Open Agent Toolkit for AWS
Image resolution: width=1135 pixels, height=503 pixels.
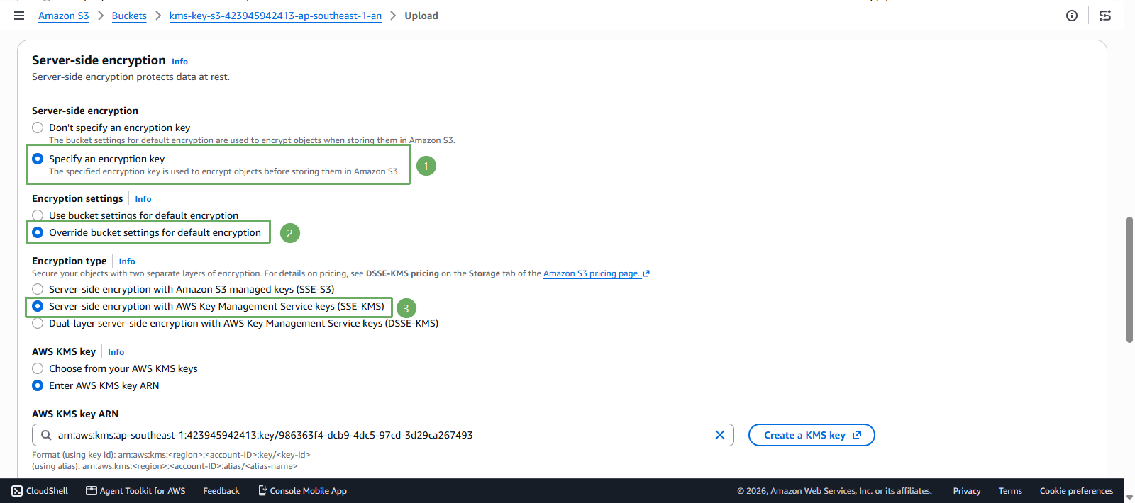[135, 491]
